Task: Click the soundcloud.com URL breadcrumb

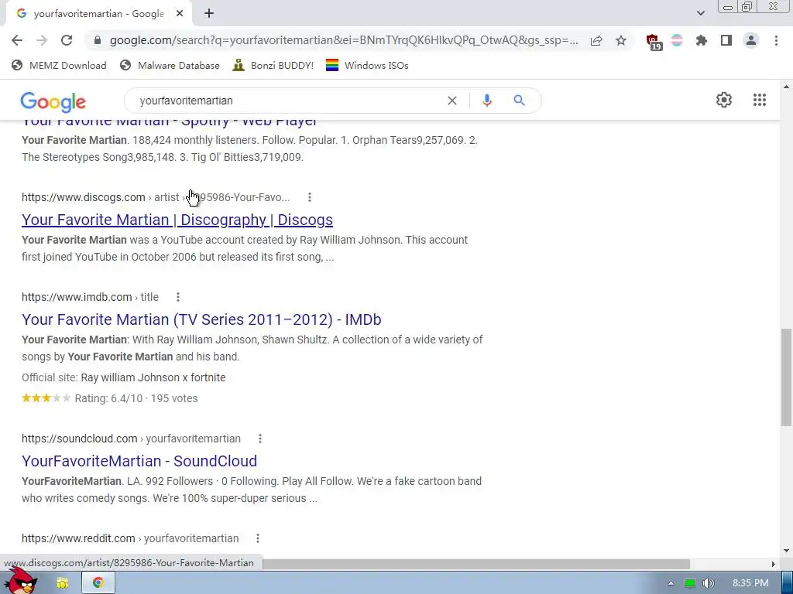Action: click(x=131, y=439)
